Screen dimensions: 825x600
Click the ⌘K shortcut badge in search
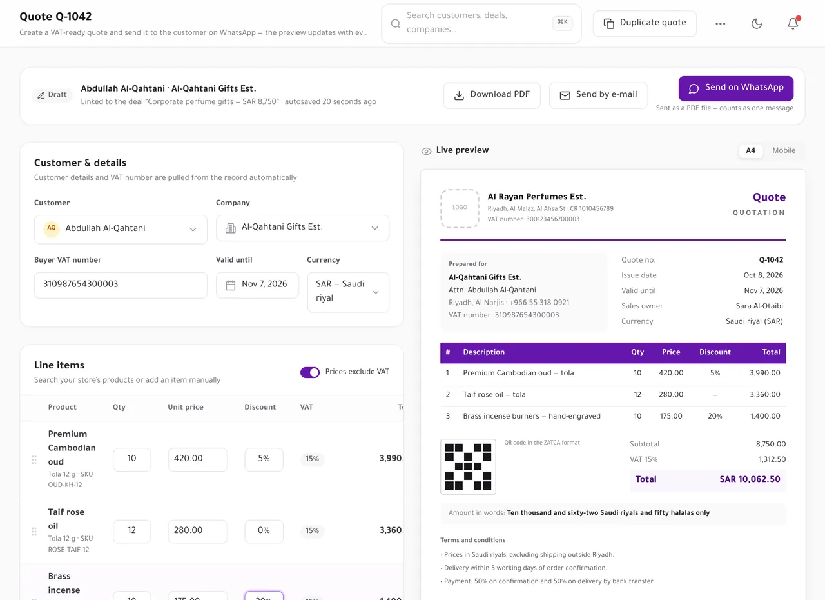click(x=563, y=23)
